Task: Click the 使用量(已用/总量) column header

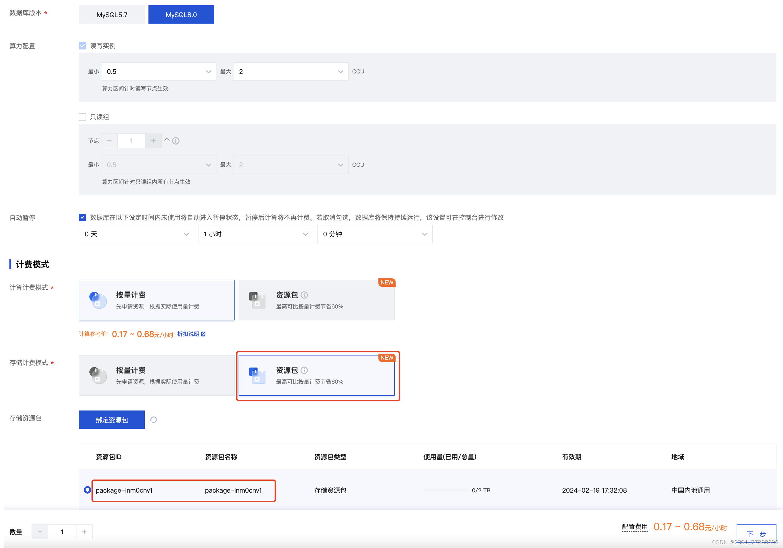Action: pyautogui.click(x=450, y=457)
